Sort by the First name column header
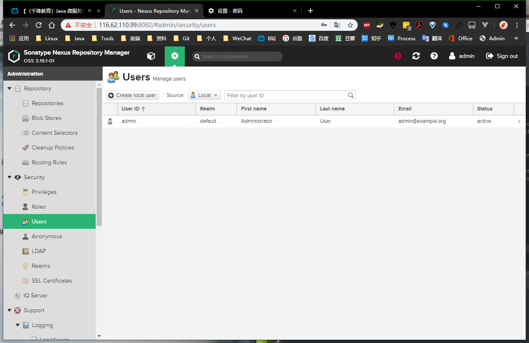Image resolution: width=529 pixels, height=343 pixels. click(x=276, y=109)
